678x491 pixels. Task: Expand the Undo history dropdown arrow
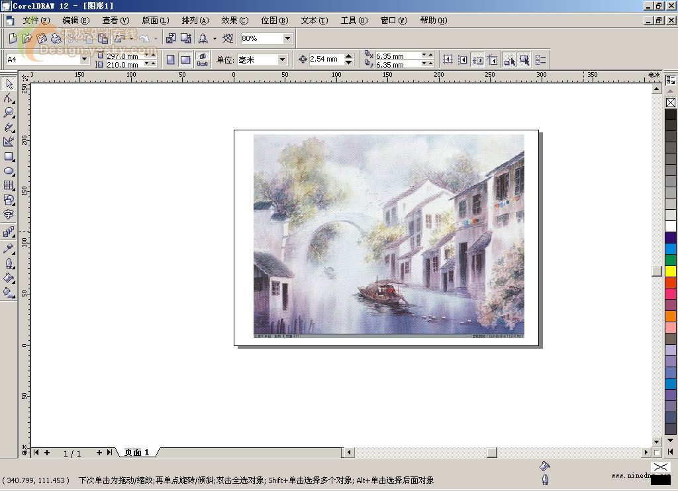click(x=132, y=38)
